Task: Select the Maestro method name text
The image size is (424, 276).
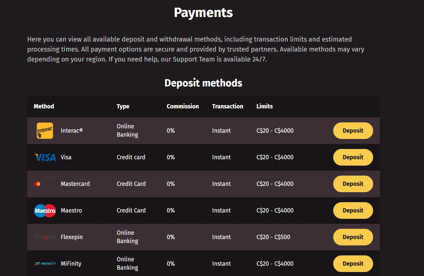Action: (x=71, y=210)
